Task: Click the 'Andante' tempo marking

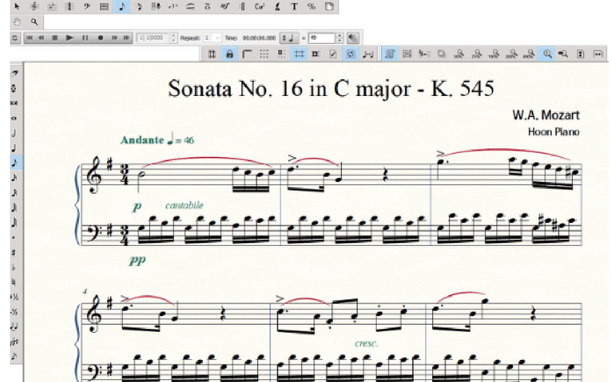Action: click(x=142, y=140)
